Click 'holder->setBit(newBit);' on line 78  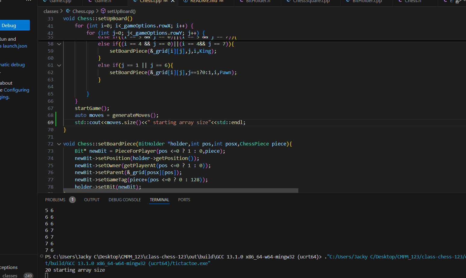(x=108, y=187)
